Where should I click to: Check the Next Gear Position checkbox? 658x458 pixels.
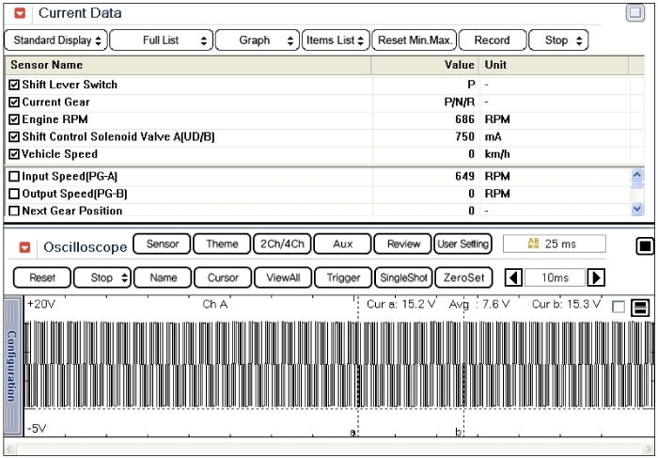(14, 211)
